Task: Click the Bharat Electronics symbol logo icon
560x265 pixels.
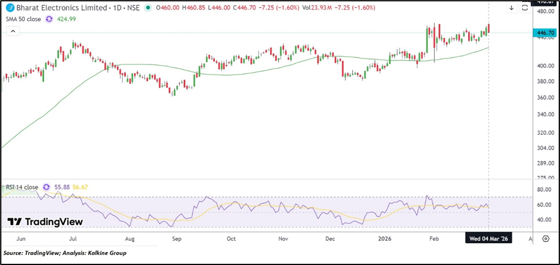Action: 8,8
